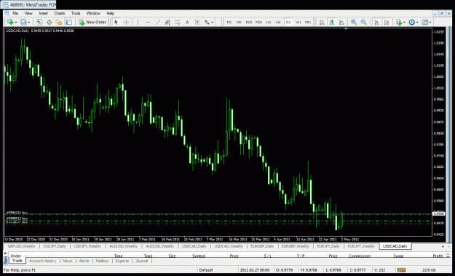Viewport: 455px width, 276px height.
Task: Open the Charts menu
Action: 59,13
